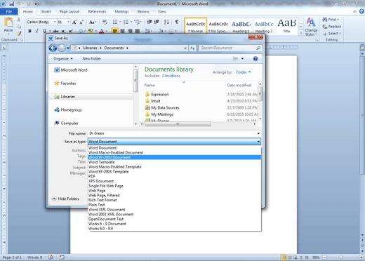This screenshot has height=261, width=365.
Task: Click the Shrink Font icon
Action: coord(81,22)
